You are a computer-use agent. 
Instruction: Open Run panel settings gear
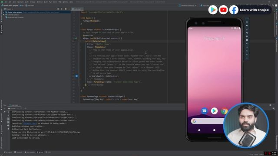(x=270, y=105)
